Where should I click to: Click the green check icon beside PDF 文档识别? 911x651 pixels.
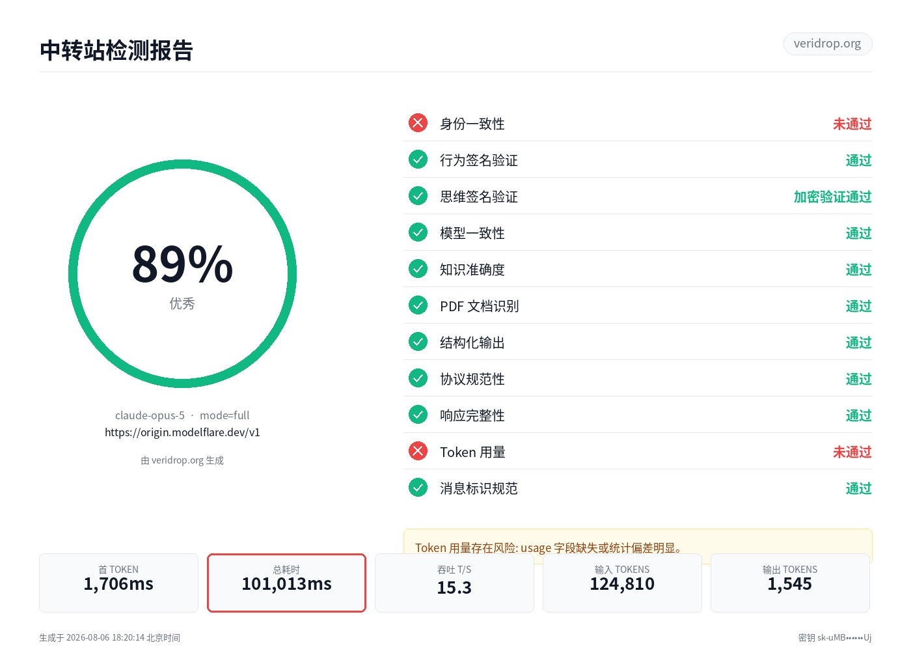[x=418, y=305]
